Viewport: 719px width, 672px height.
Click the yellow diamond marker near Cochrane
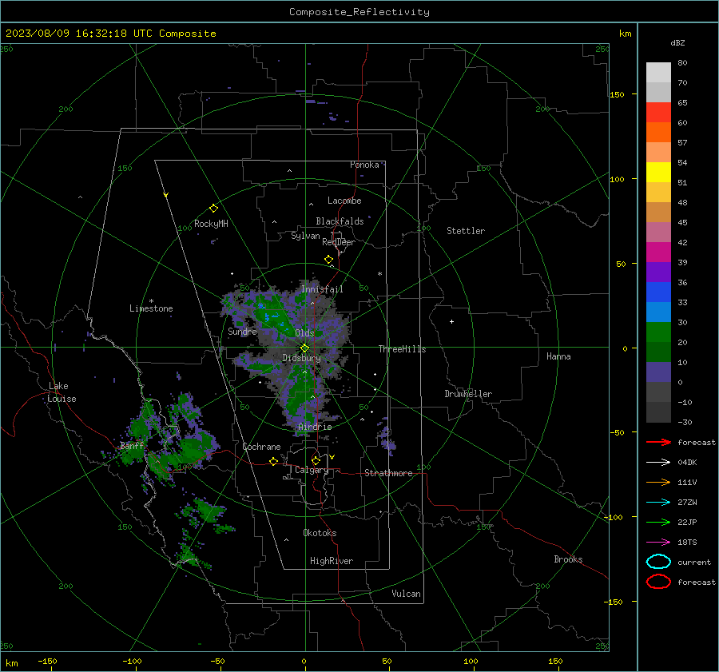pos(274,462)
